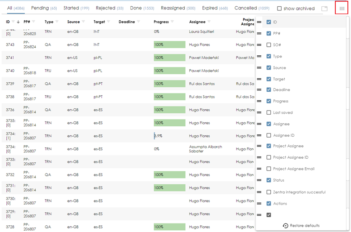This screenshot has height=232, width=351.
Task: Open the Source column filter dropdown
Action: pyautogui.click(x=83, y=22)
